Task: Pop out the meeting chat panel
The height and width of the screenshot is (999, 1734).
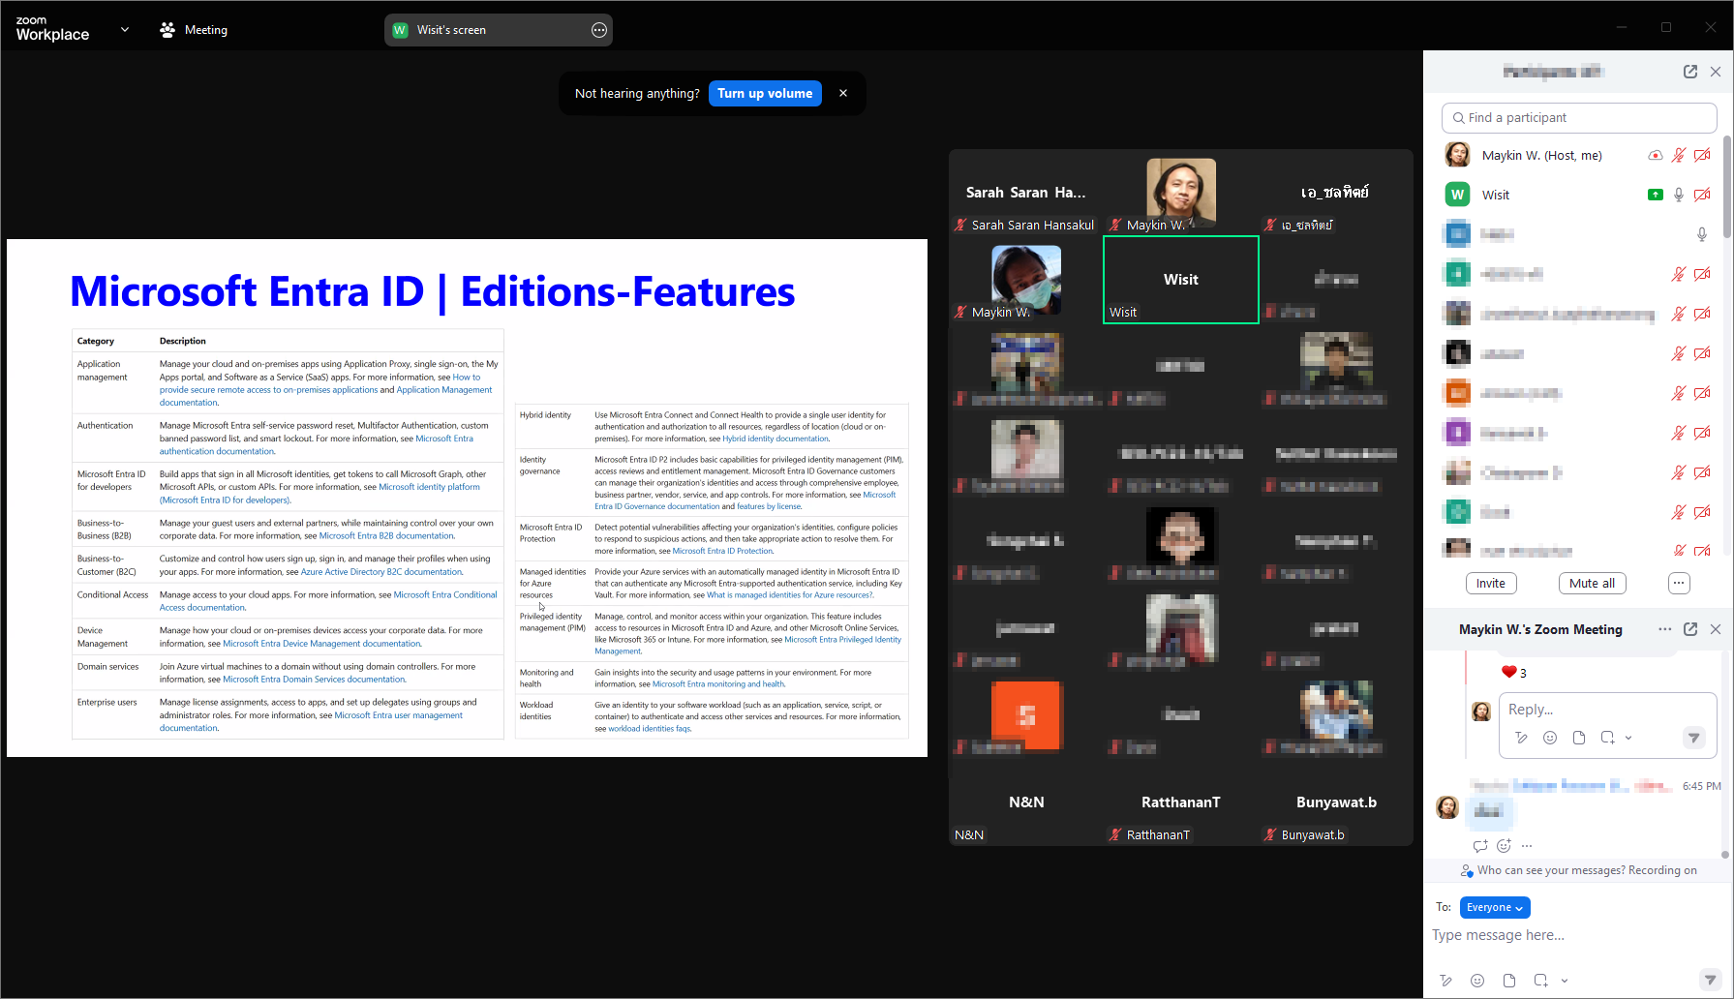Action: [x=1690, y=629]
